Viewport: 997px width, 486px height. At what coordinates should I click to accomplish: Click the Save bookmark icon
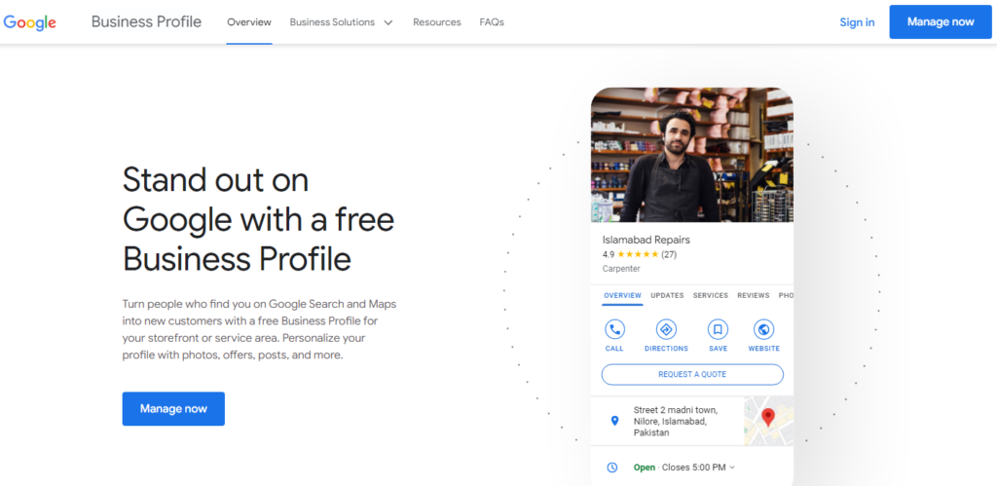[718, 329]
